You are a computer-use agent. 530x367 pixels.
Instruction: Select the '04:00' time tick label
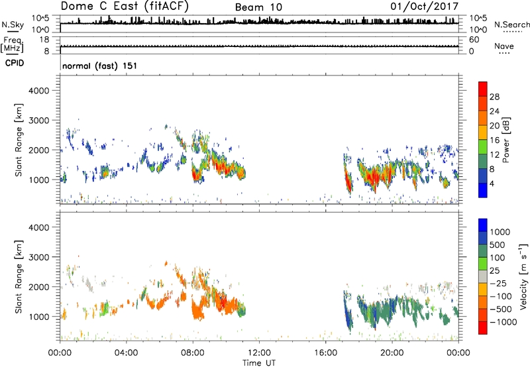(x=126, y=353)
